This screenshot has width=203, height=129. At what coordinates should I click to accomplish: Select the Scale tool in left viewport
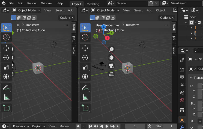6,67
